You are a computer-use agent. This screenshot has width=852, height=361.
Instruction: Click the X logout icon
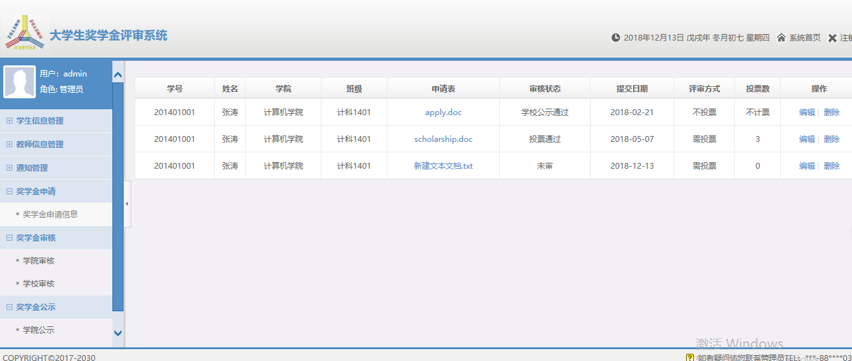832,38
